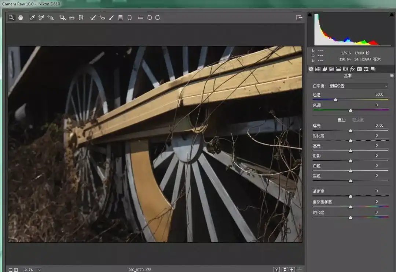The height and width of the screenshot is (272, 396).
Task: Open the 白平衡 preset dropdown
Action: click(358, 86)
